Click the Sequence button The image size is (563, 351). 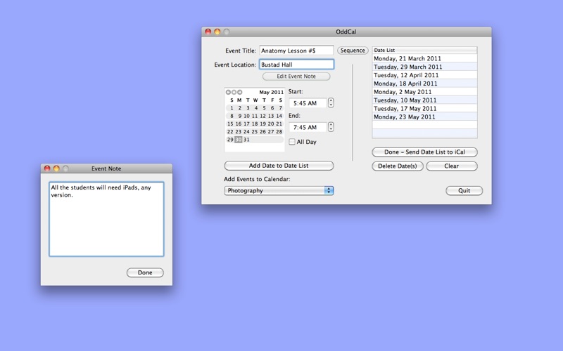(353, 51)
